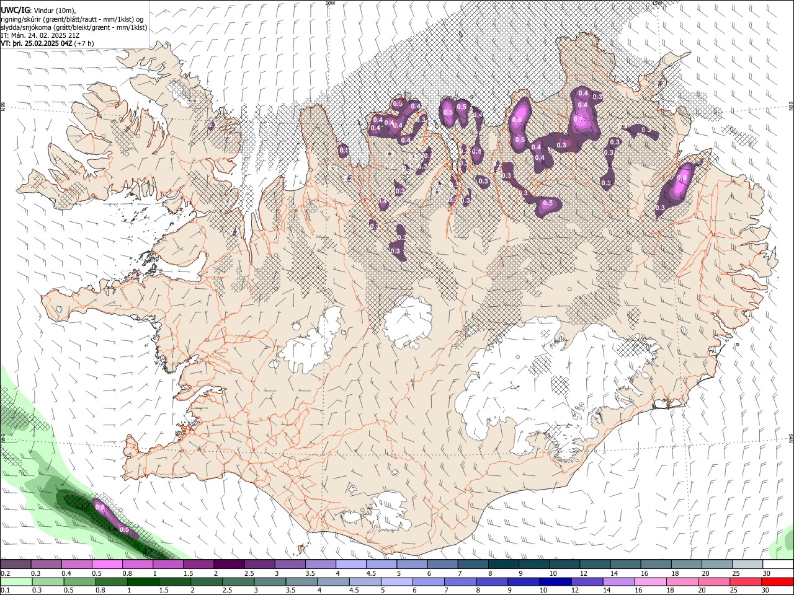
Task: Select the medium green 0.5 swatch, lower bar
Action: pyautogui.click(x=80, y=581)
